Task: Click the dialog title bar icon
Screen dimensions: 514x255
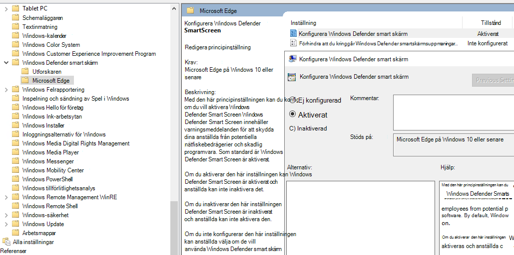Action: [x=292, y=59]
